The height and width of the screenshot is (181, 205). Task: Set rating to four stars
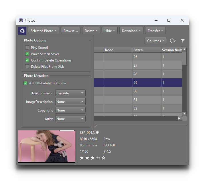[x=98, y=158]
